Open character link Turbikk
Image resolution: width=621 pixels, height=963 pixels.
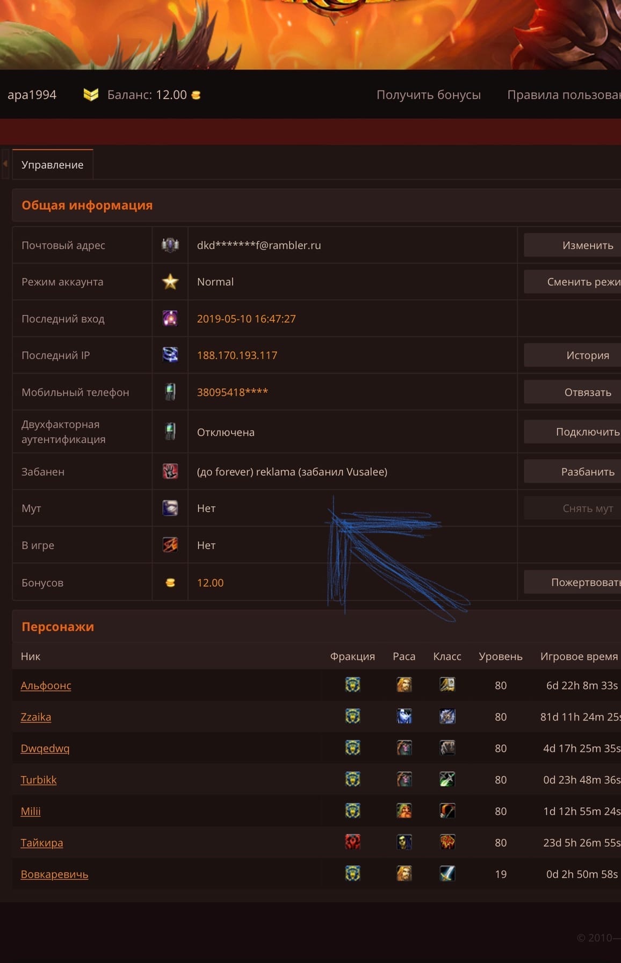[x=38, y=780]
